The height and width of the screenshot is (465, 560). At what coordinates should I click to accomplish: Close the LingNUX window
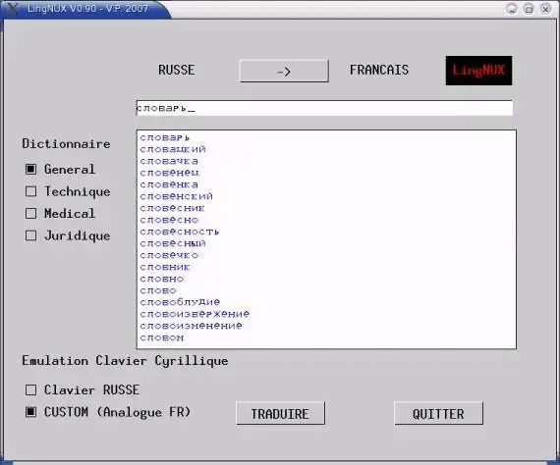[545, 9]
